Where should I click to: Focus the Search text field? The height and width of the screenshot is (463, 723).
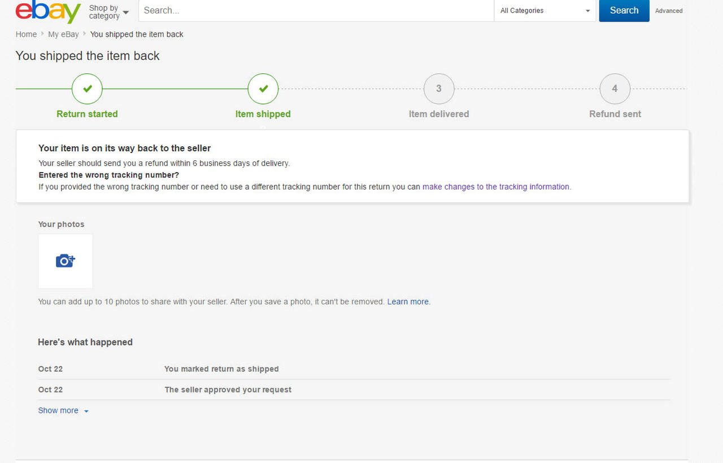[x=316, y=11]
